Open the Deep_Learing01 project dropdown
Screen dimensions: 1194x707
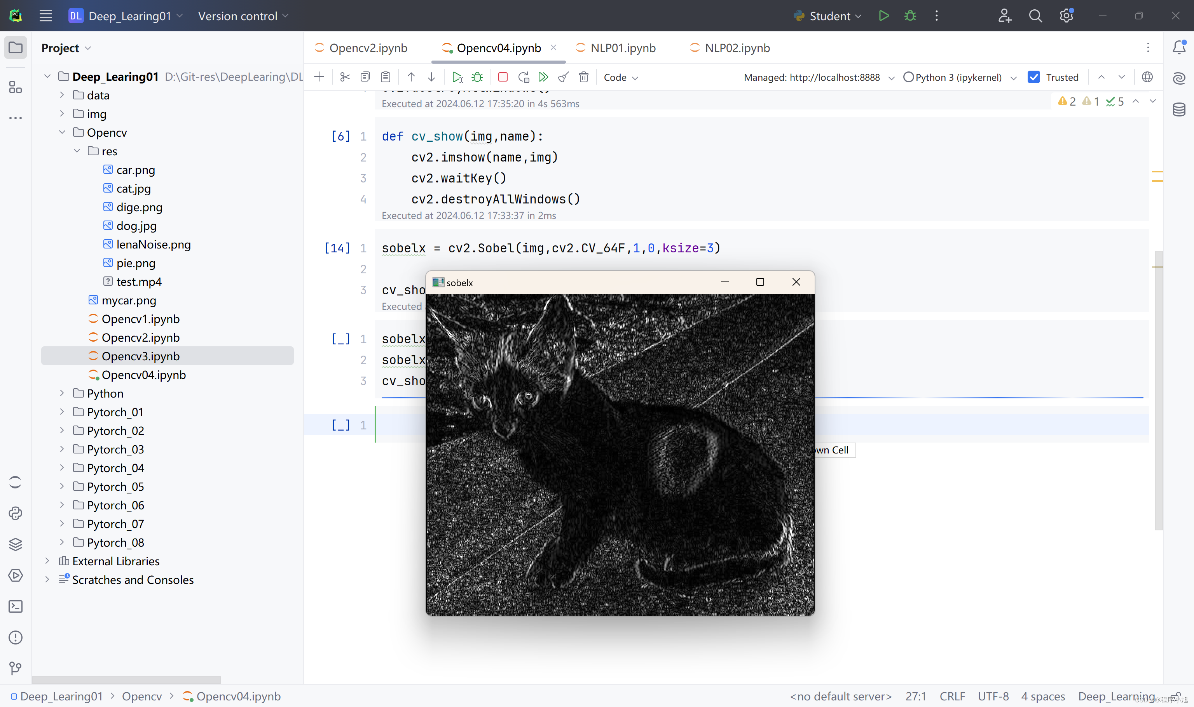pos(126,16)
